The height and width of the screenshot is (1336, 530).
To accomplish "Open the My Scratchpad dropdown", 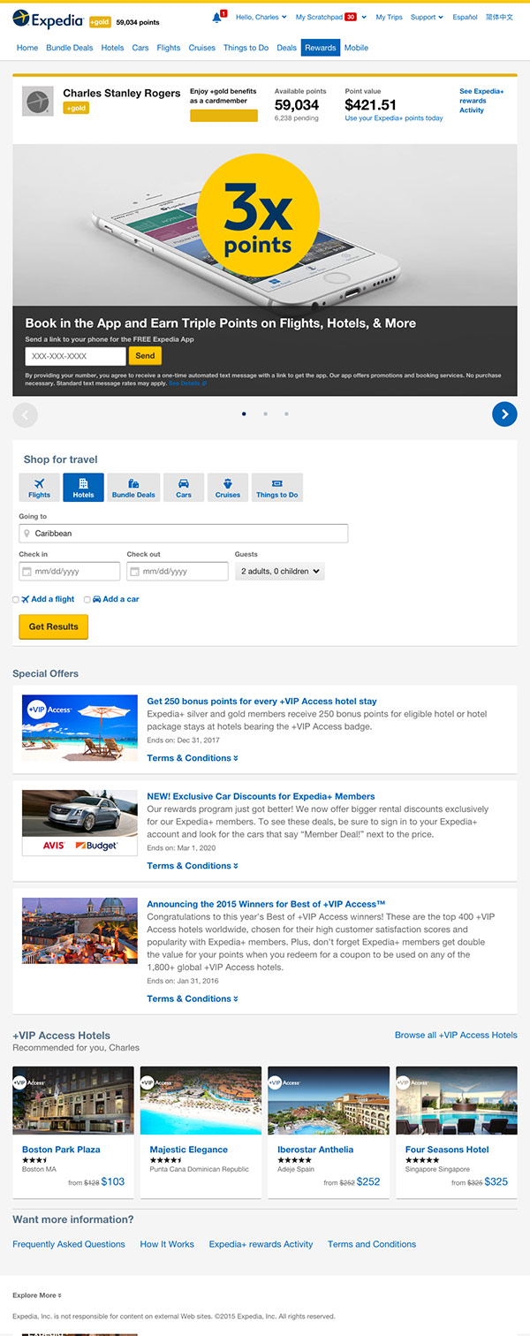I will [x=330, y=17].
